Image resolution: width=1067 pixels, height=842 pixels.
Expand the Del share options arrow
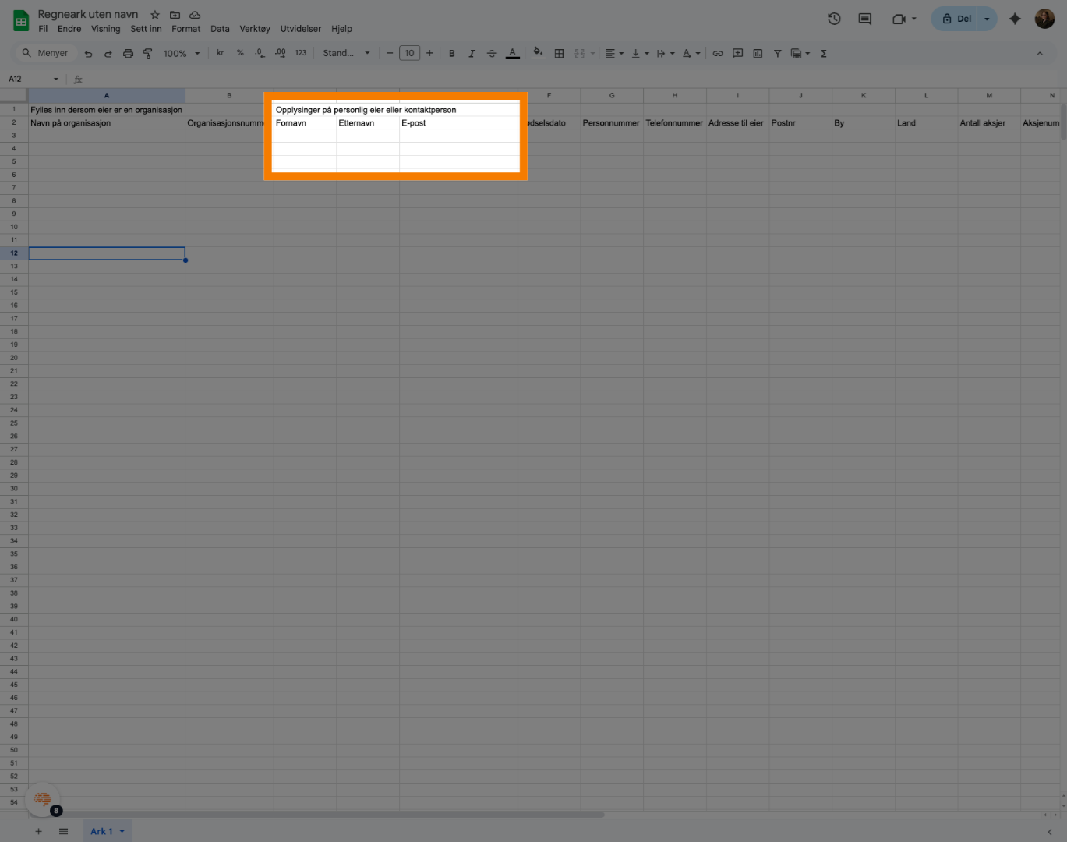[x=988, y=19]
